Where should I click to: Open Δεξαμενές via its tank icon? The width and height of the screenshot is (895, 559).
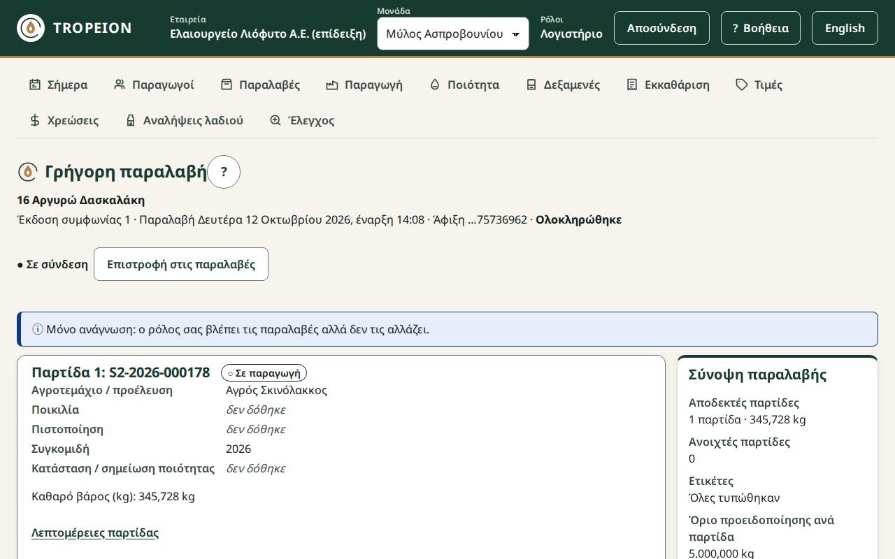(531, 85)
